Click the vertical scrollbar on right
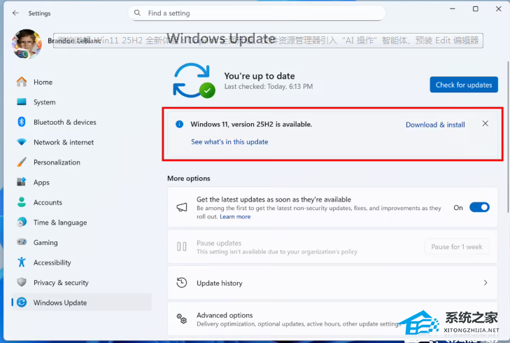Screen dimensions: 510x343 [508, 136]
